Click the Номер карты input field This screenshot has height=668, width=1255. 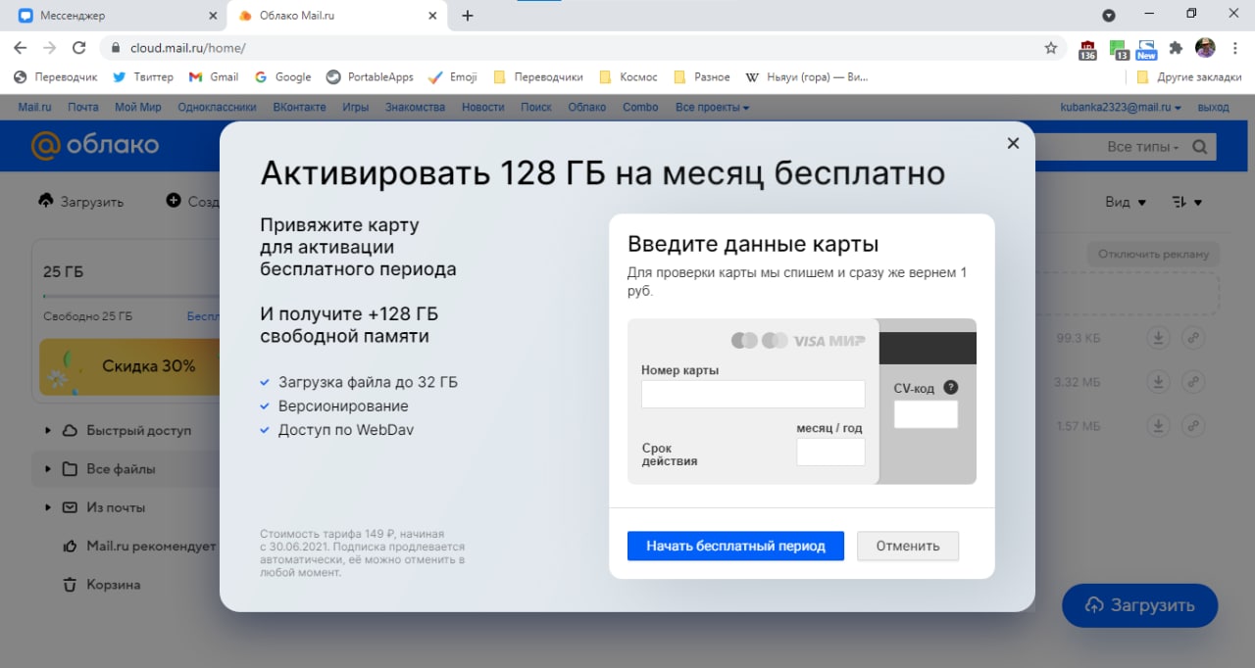pos(753,394)
